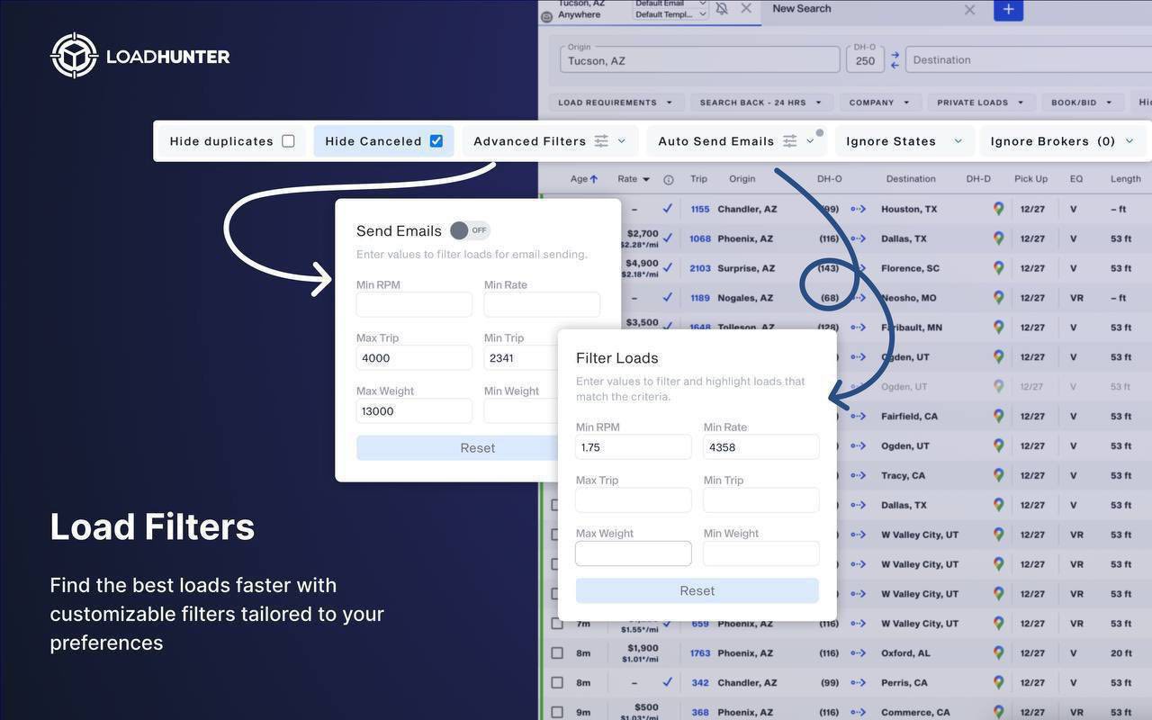This screenshot has height=720, width=1152.
Task: Switch to the New Search tab
Action: [x=801, y=9]
